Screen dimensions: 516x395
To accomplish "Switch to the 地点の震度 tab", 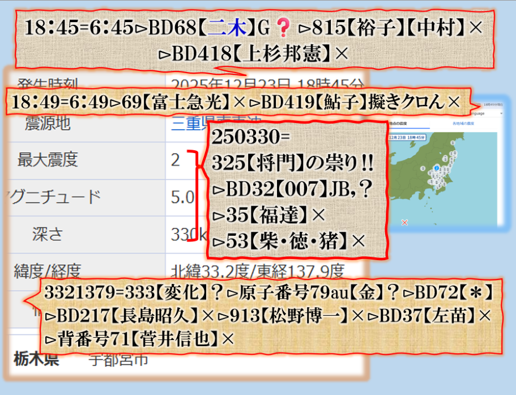I will coord(399,124).
